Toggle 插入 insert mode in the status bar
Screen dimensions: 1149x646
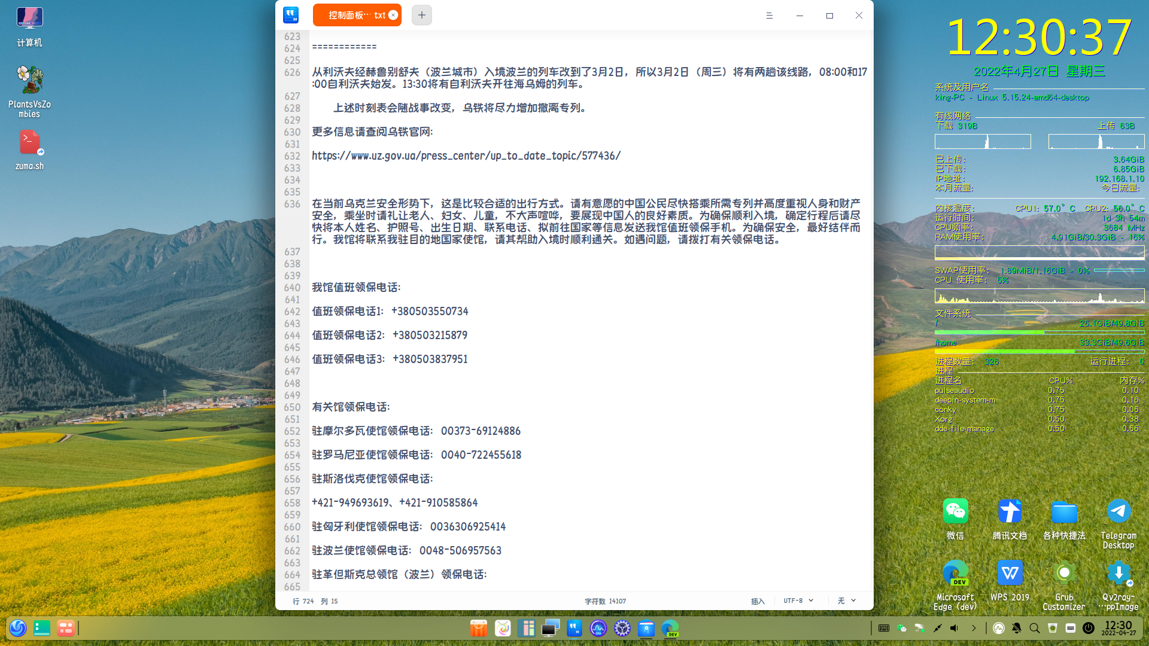(758, 601)
